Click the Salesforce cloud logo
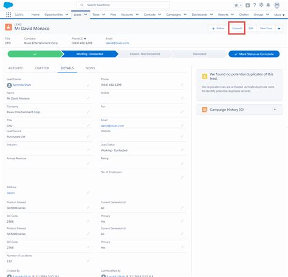288x277 pixels. (9, 5)
